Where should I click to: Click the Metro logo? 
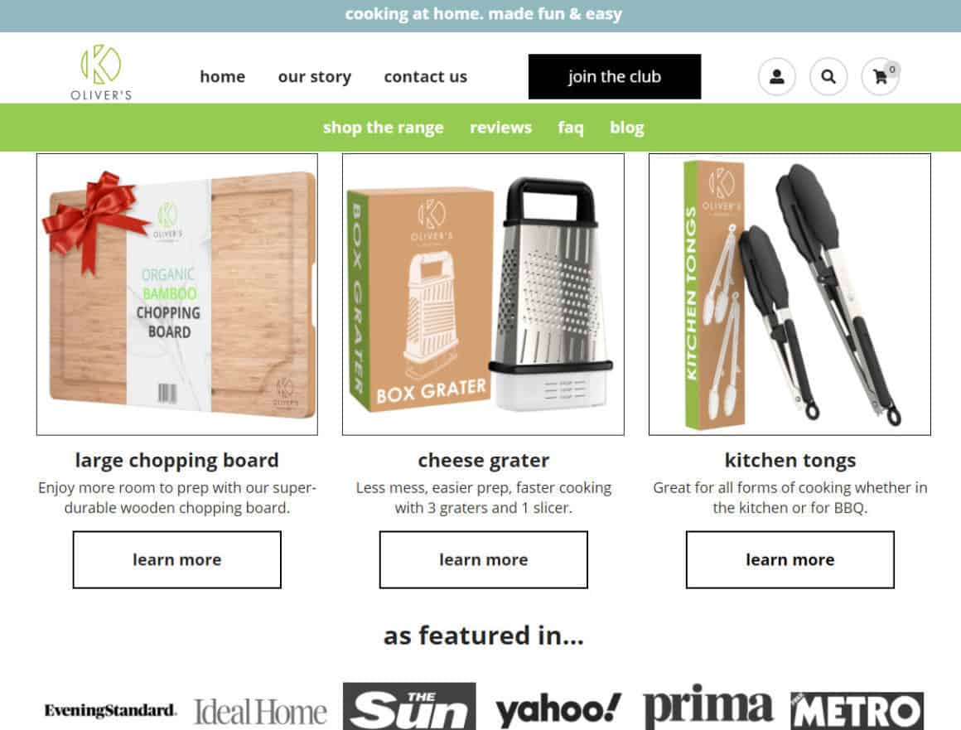[x=857, y=711]
